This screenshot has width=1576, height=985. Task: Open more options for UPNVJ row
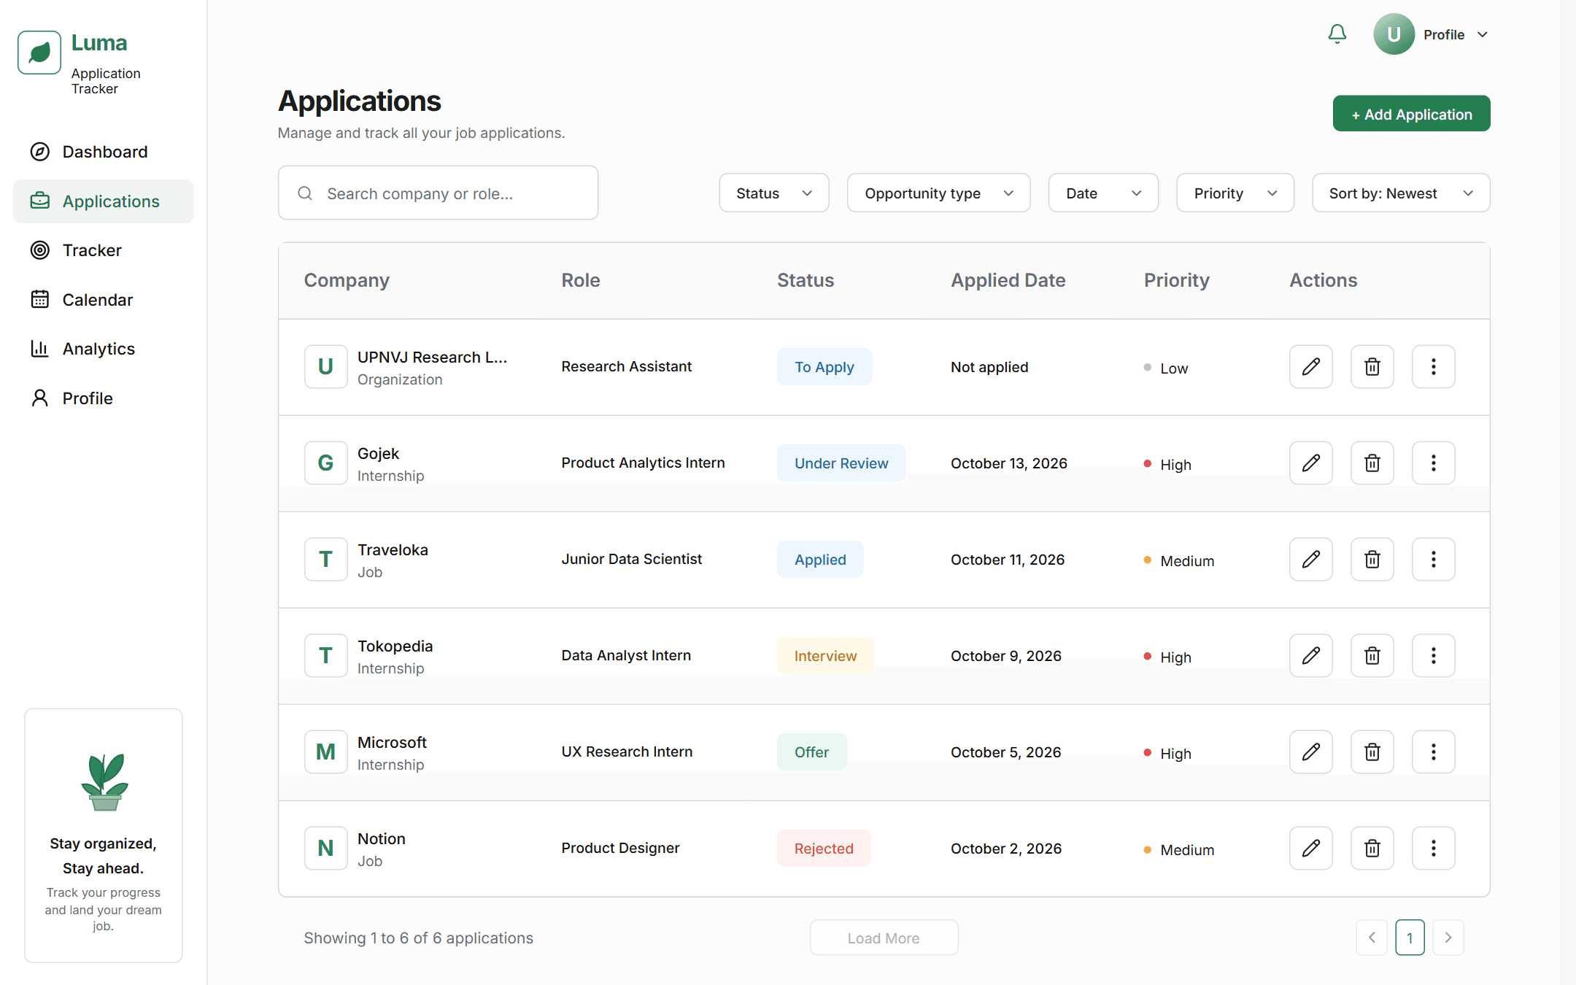tap(1433, 367)
